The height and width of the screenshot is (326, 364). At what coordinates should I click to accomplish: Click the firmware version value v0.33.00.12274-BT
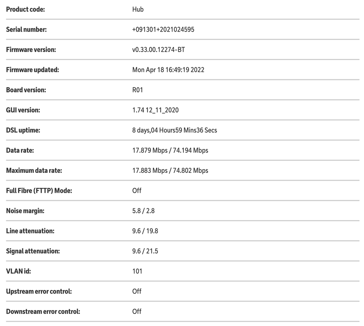(158, 49)
